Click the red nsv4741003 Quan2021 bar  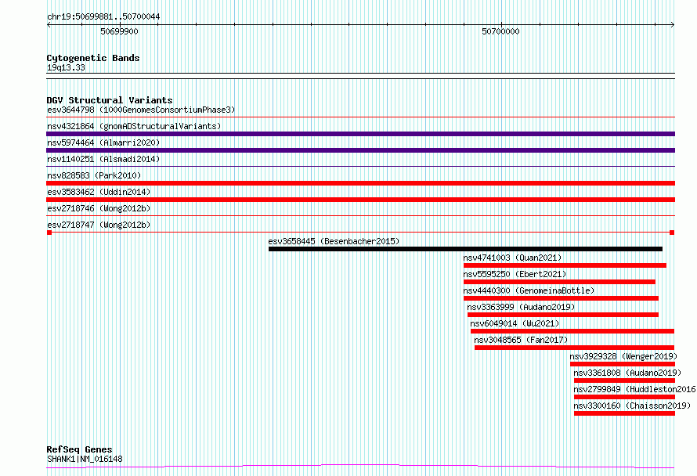coord(565,265)
